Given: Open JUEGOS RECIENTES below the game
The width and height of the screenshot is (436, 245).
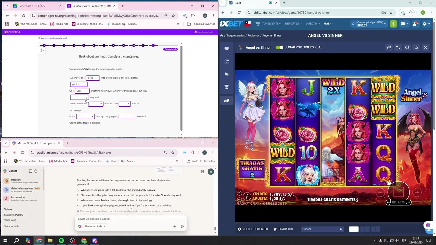Looking at the screenshot, I should pos(253,229).
